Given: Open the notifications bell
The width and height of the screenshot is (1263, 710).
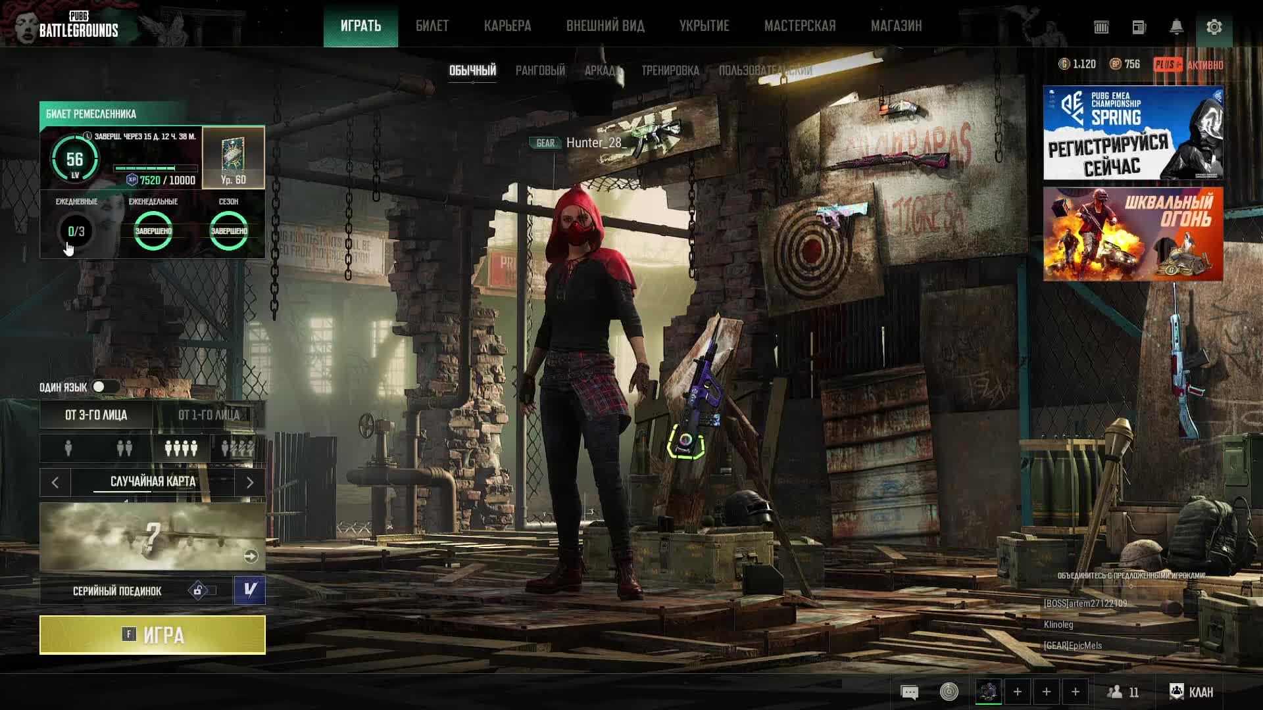Looking at the screenshot, I should click(1176, 27).
